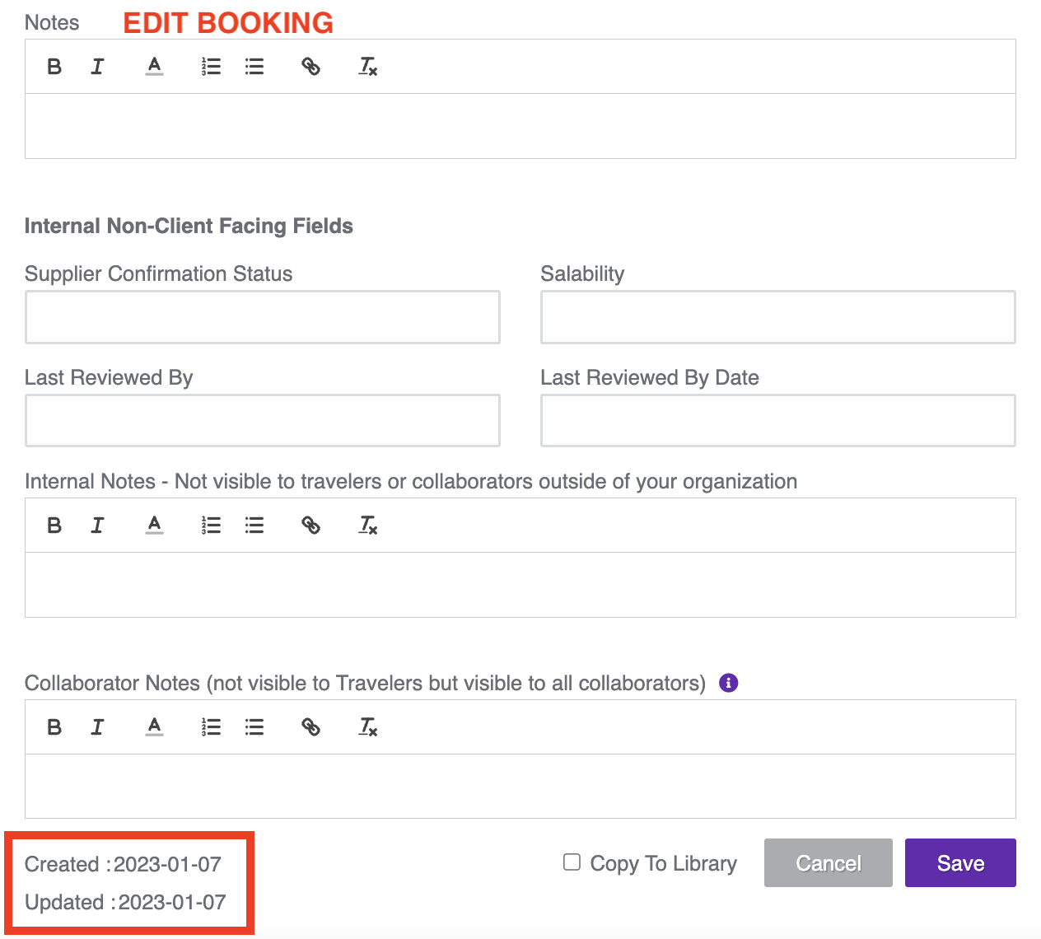Open text color in Internal Notes editor
Screen dimensions: 1041x939
pos(154,526)
